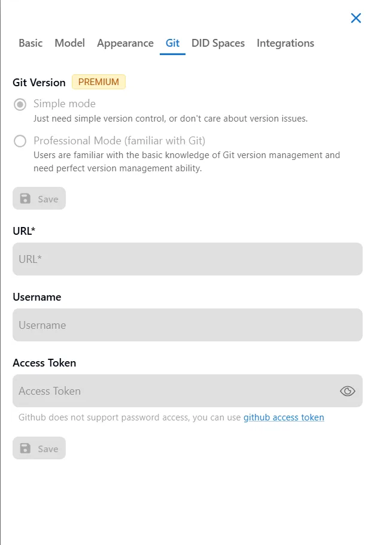Screen dimensions: 374x545
Task: Switch to the Basic tab
Action: (x=31, y=43)
